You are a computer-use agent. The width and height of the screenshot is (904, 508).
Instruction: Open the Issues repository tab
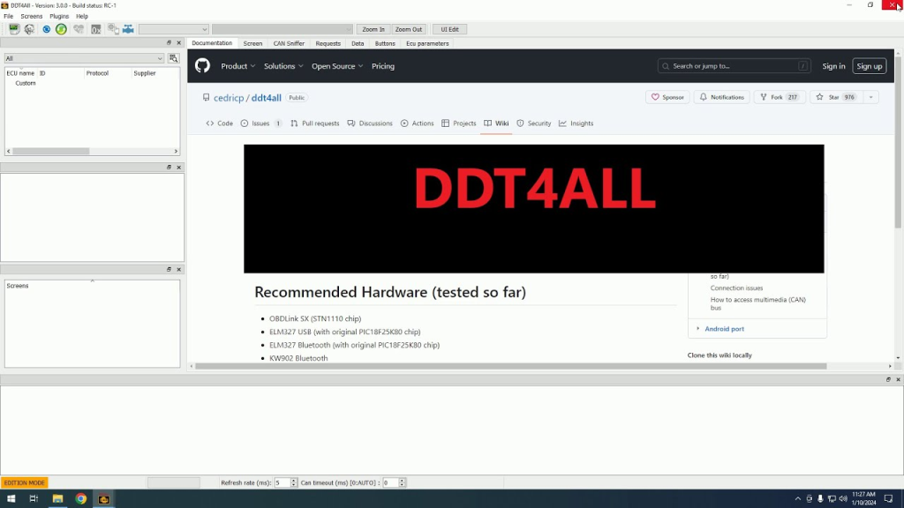tap(261, 123)
